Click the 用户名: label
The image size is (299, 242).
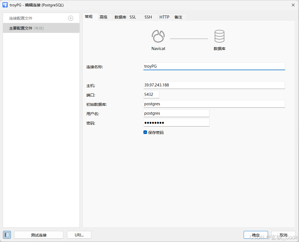(x=93, y=114)
